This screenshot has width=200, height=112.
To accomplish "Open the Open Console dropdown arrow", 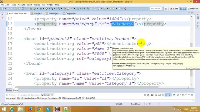I will pyautogui.click(x=186, y=95).
